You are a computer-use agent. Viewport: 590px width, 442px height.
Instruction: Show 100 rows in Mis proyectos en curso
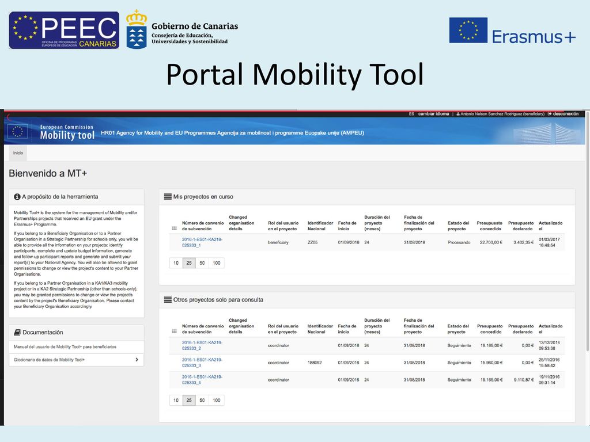coord(217,263)
